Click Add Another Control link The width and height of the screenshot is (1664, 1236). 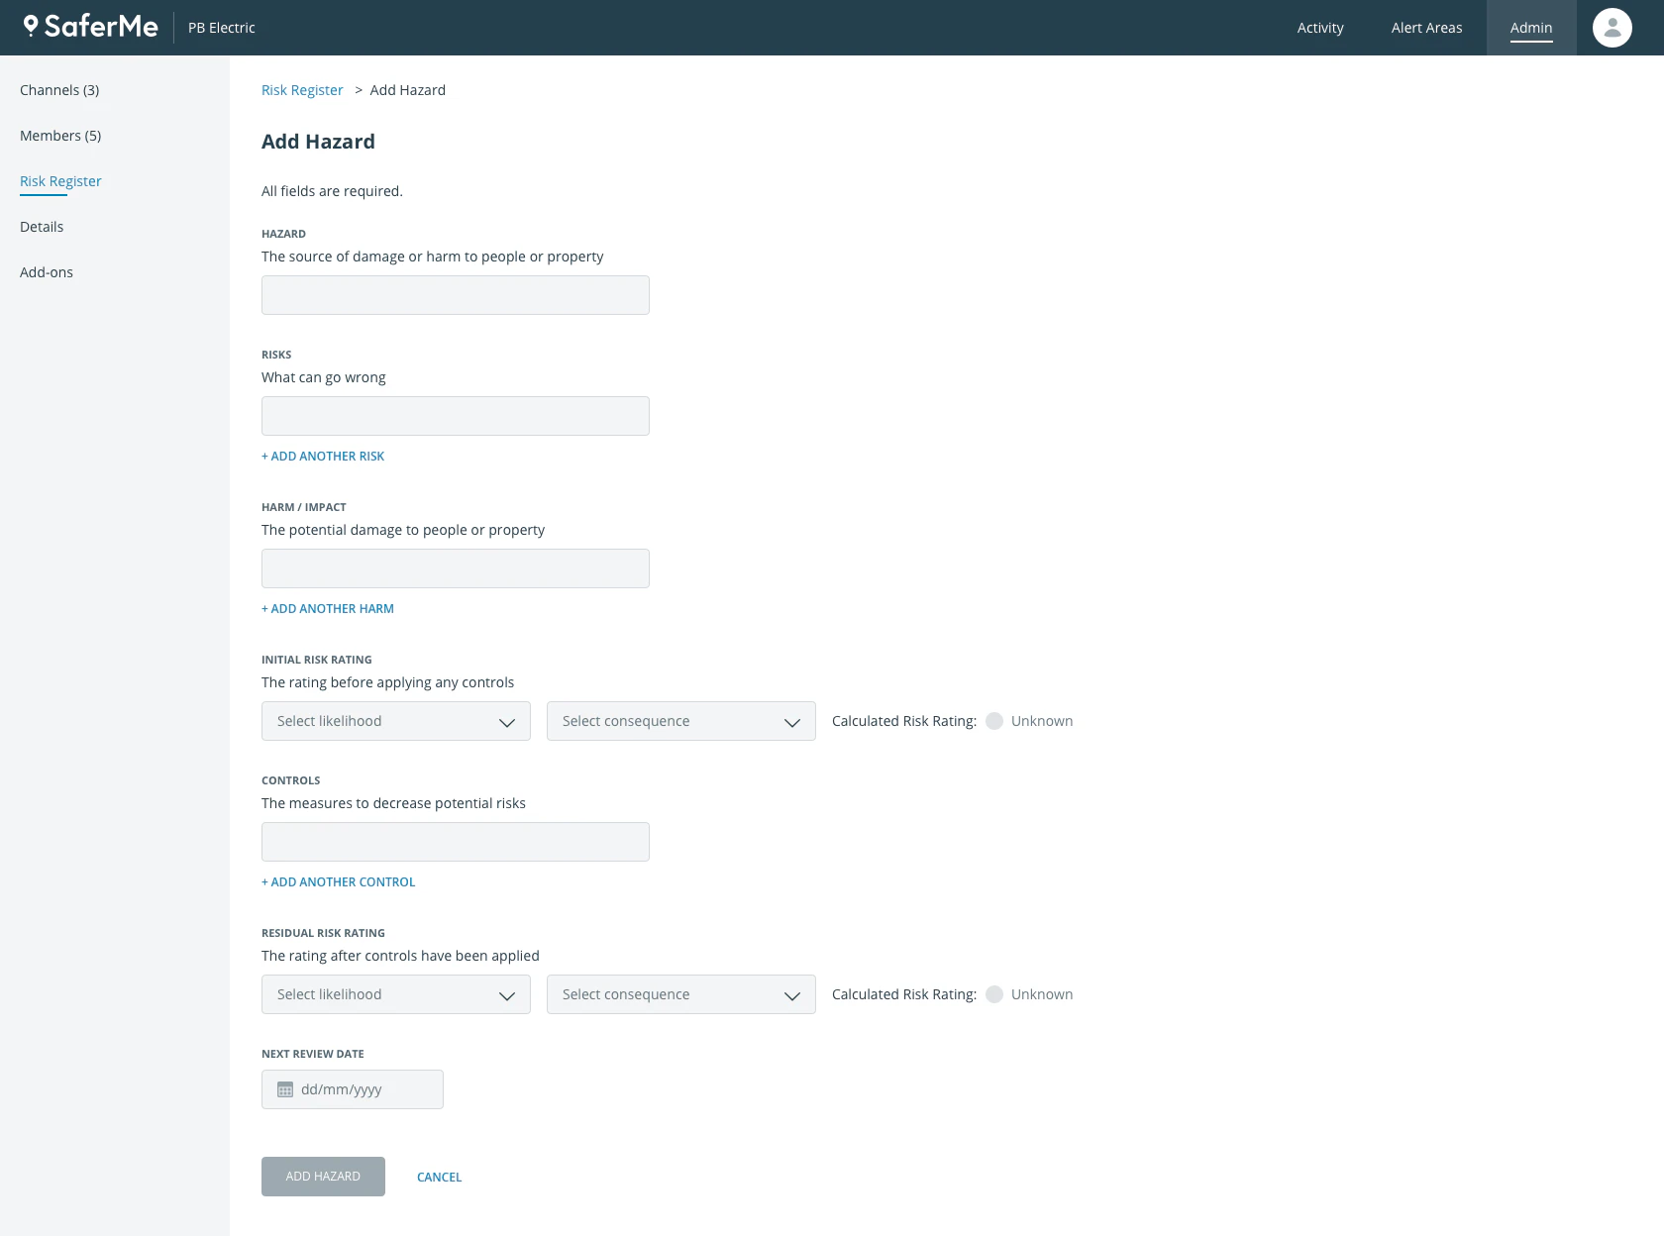[x=339, y=882]
